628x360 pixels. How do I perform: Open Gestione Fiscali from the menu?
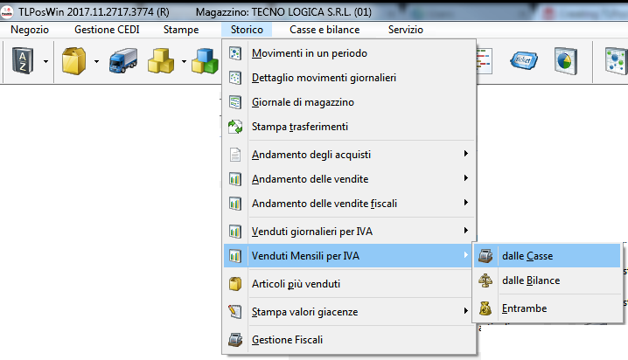[x=289, y=340]
